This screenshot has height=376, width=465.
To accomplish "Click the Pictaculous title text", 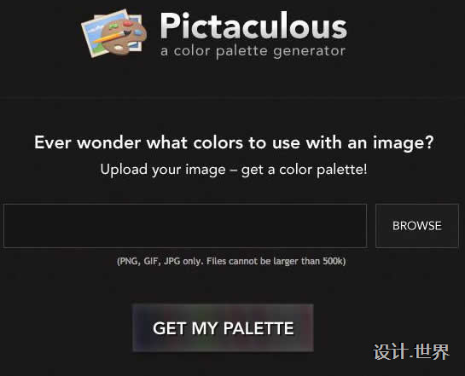I will click(253, 26).
